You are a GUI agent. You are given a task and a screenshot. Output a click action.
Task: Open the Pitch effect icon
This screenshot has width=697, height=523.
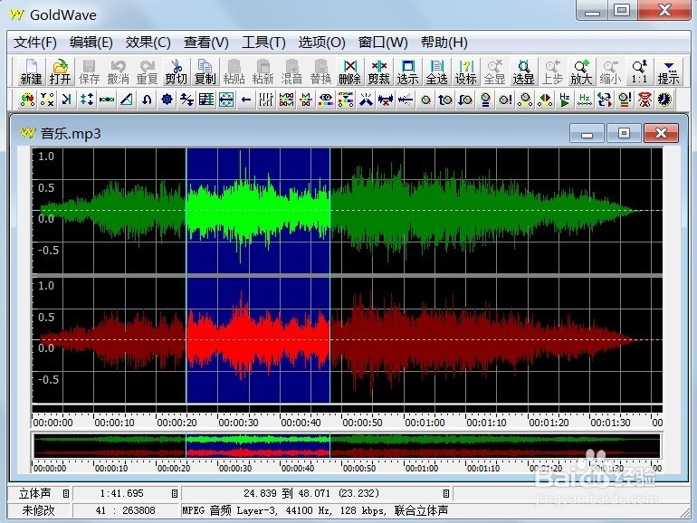tap(206, 100)
